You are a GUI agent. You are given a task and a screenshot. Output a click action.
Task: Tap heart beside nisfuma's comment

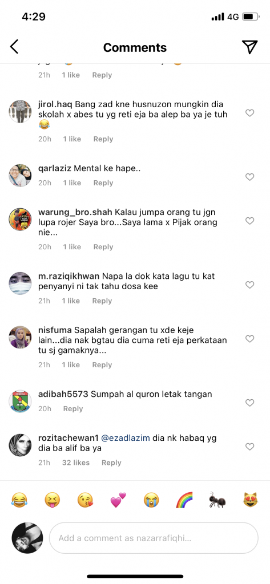point(250,339)
